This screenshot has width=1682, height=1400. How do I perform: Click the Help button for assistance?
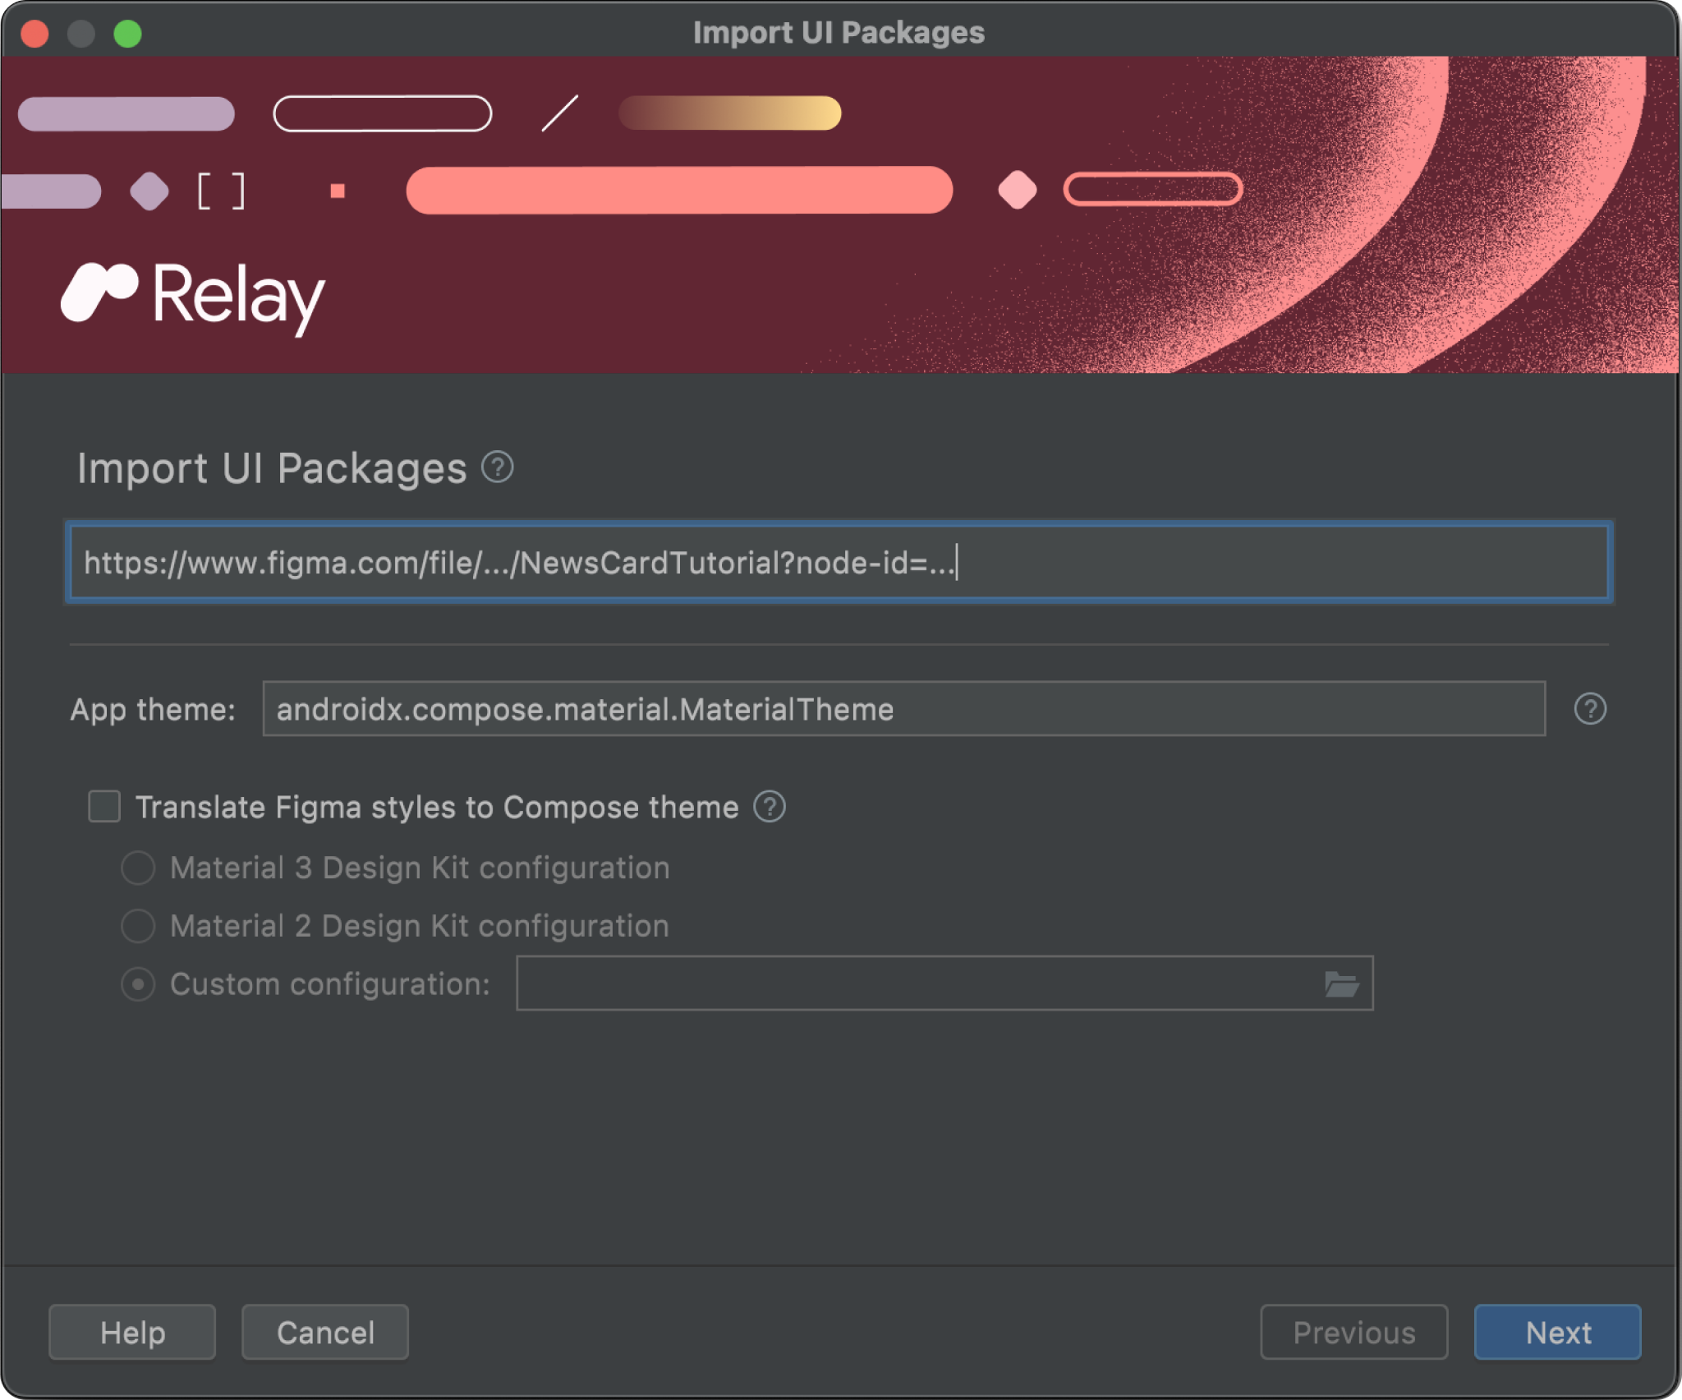[134, 1332]
